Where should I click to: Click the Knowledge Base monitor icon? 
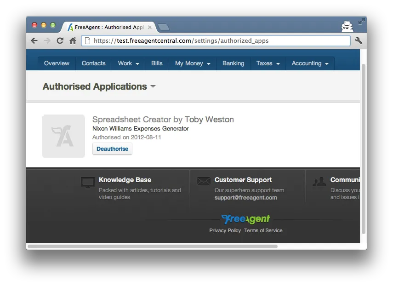click(88, 182)
